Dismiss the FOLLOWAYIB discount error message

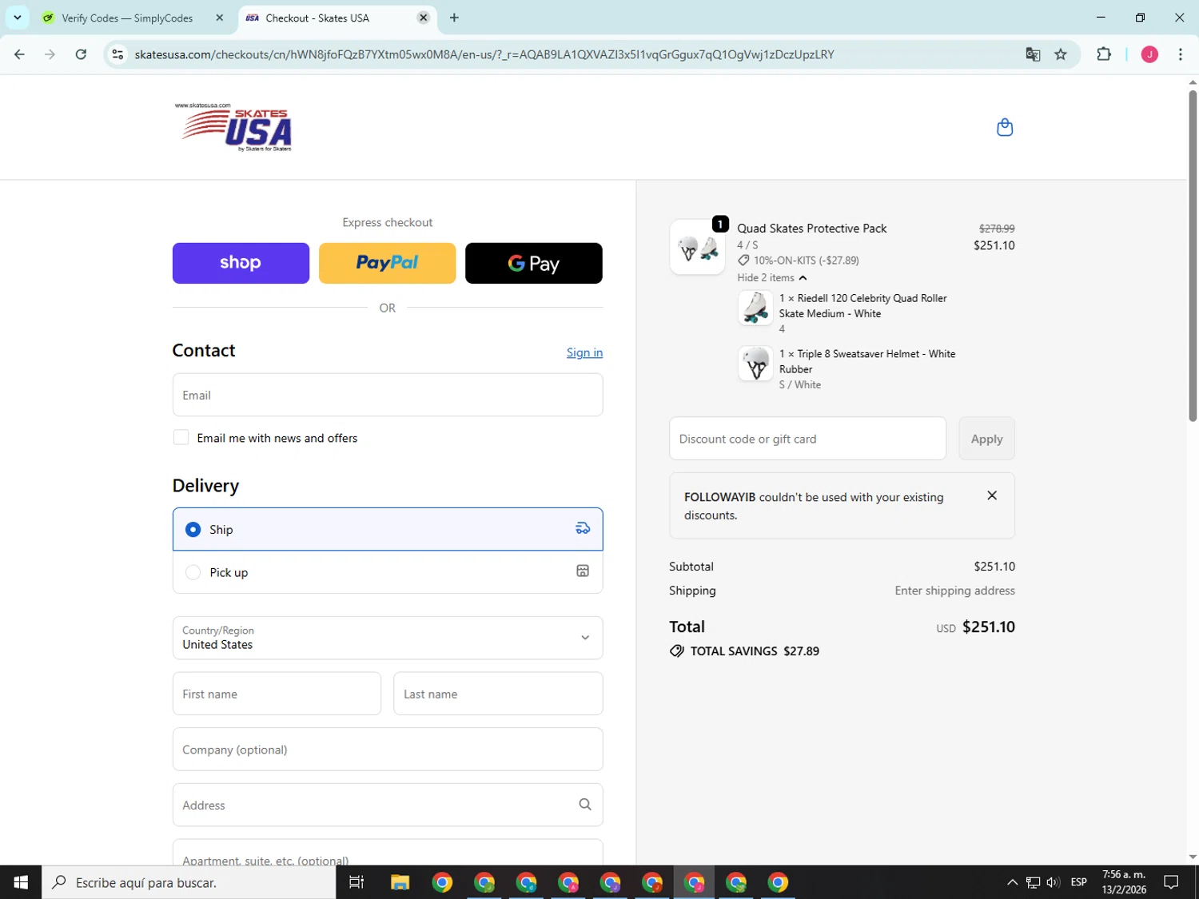992,495
